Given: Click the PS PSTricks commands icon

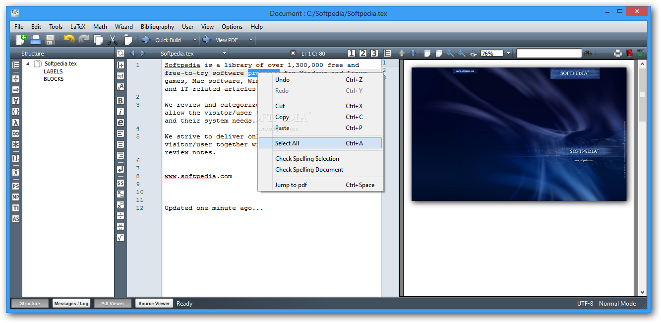Looking at the screenshot, I should [x=16, y=186].
